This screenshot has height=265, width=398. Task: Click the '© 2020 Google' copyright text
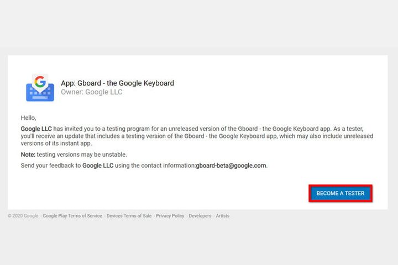point(23,216)
